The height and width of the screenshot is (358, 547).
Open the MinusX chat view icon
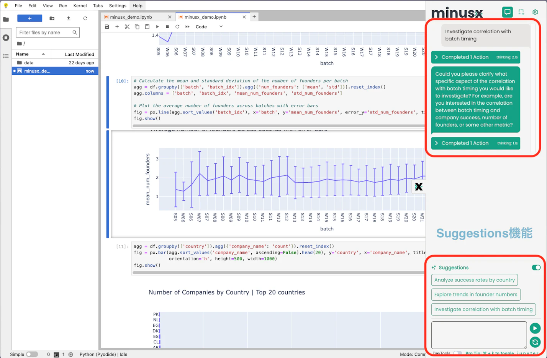[x=507, y=12]
